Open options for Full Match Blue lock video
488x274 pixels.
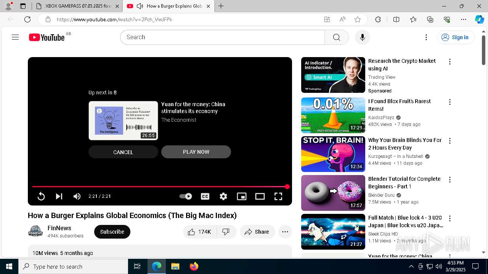(450, 218)
